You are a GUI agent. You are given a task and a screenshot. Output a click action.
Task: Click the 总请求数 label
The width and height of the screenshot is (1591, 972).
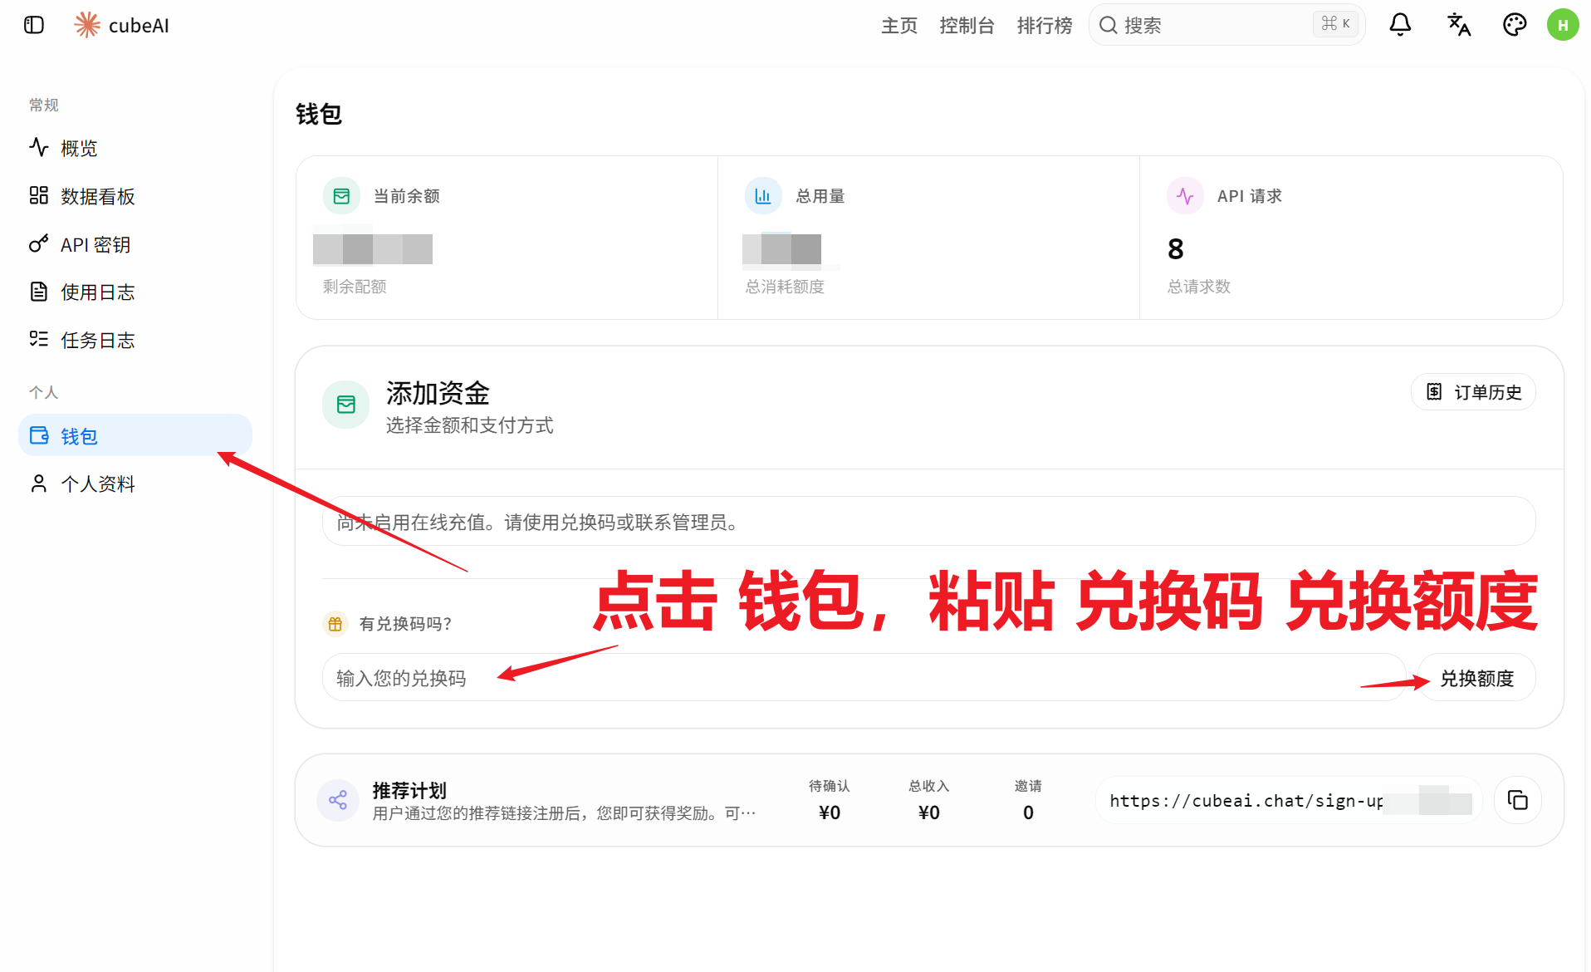1199,287
